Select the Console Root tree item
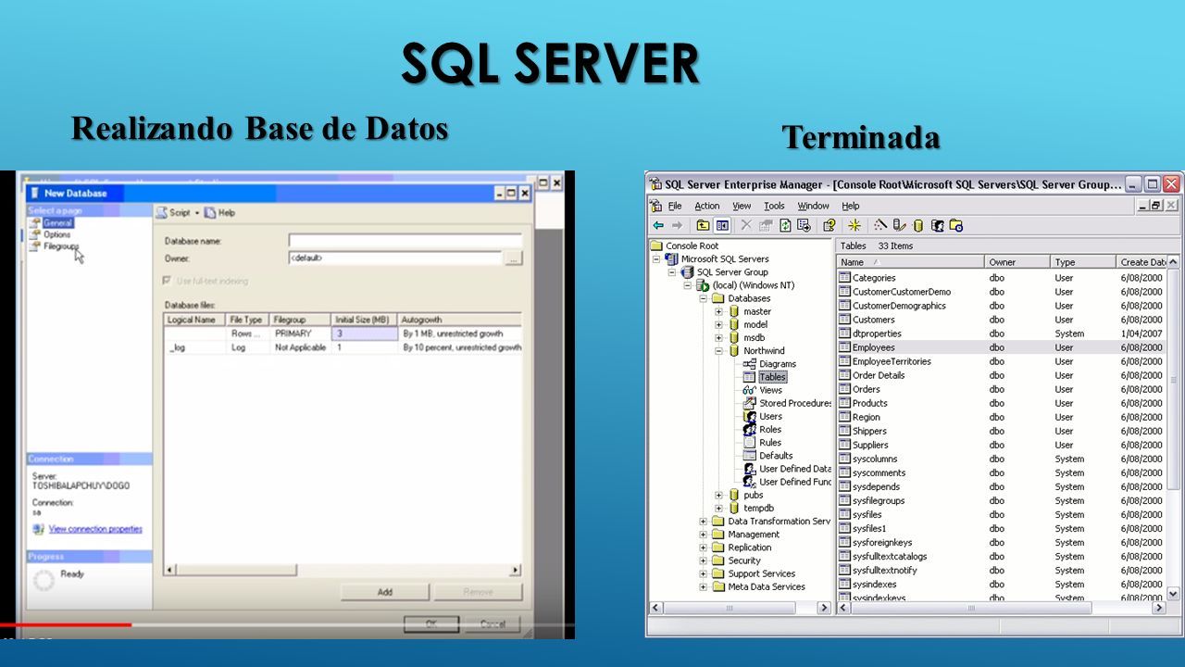The width and height of the screenshot is (1185, 667). (x=692, y=245)
